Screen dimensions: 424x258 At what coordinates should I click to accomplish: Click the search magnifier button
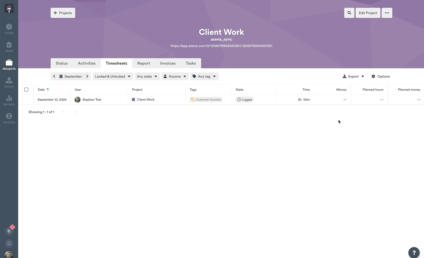pyautogui.click(x=349, y=13)
